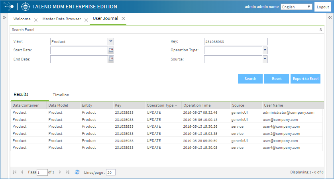Expand the right side panel
Viewport: 334px width, 179px height.
coord(330,18)
